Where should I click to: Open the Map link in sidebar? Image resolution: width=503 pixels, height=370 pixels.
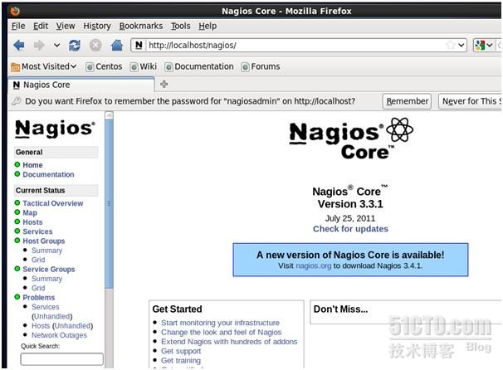30,213
